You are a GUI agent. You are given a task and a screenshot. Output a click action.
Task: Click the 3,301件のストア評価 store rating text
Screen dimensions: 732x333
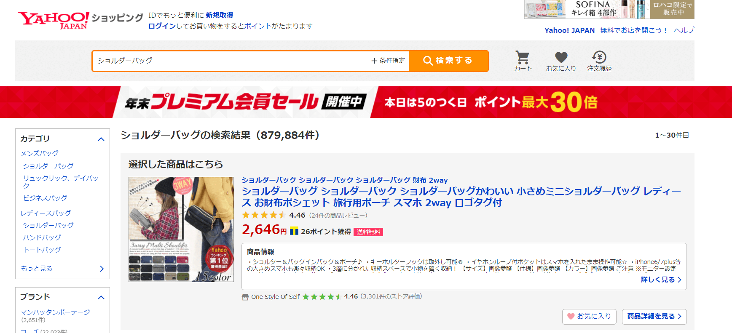391,296
